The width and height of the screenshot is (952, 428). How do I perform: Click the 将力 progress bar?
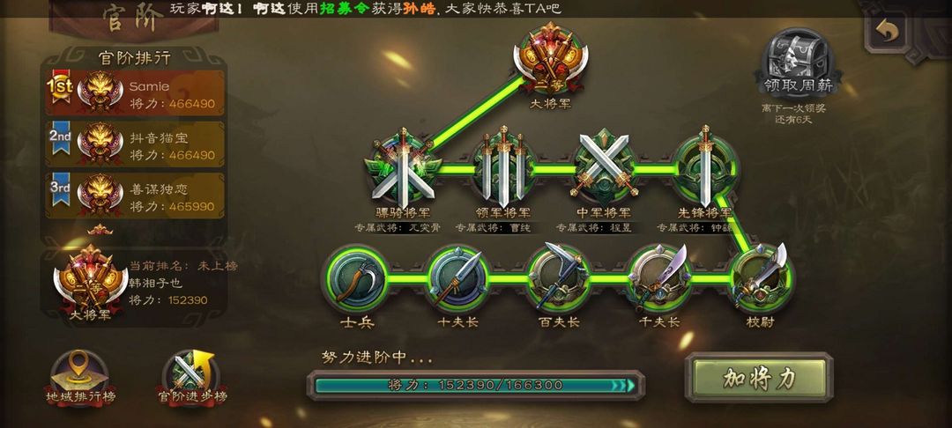pos(475,386)
